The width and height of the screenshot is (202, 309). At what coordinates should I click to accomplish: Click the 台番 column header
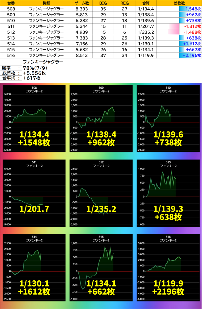11,3
